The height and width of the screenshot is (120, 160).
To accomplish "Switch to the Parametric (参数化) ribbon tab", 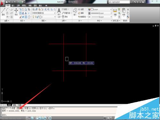I will 24,5.
